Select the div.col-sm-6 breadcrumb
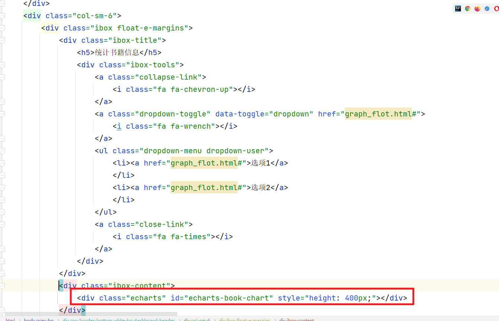The width and height of the screenshot is (499, 321). coord(197,320)
